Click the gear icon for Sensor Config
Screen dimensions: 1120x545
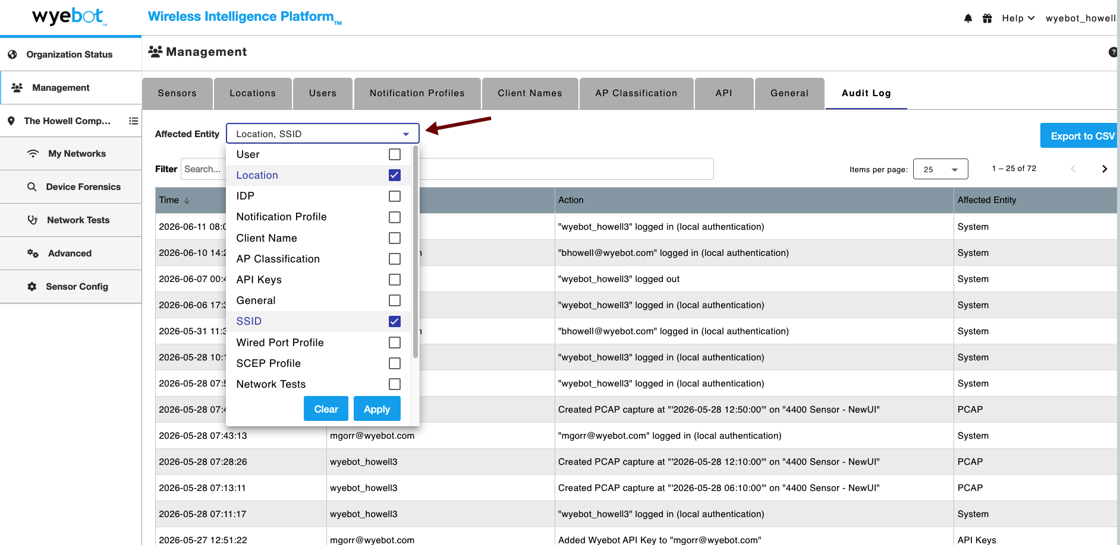point(32,286)
